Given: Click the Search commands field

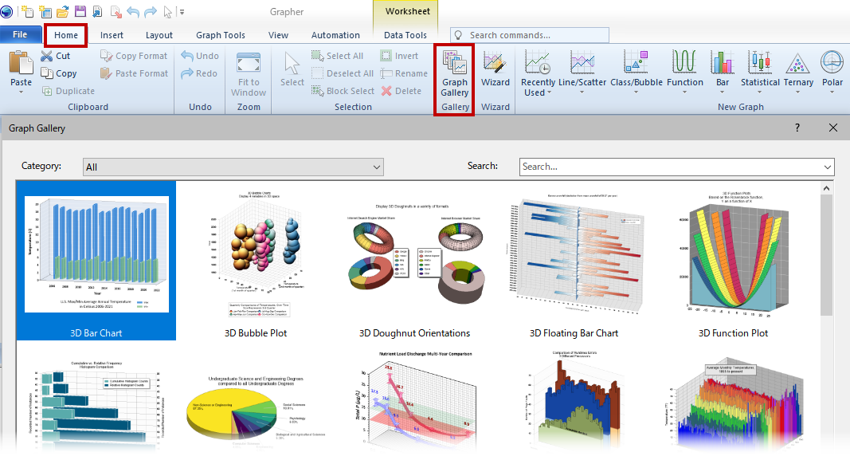Looking at the screenshot, I should [x=530, y=35].
